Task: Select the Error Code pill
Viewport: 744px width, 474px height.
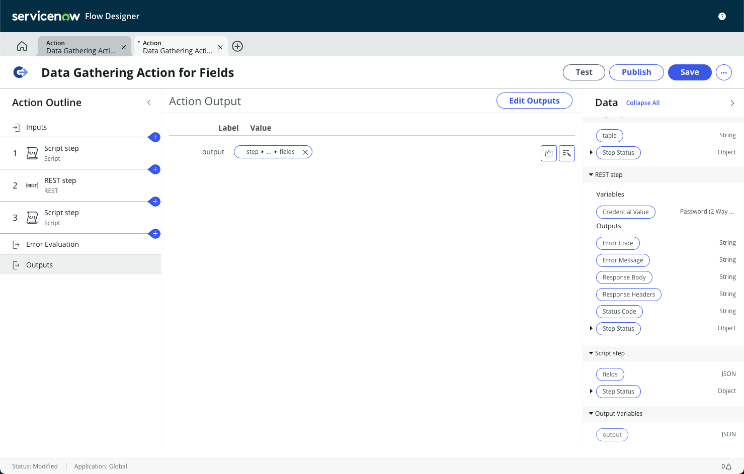Action: click(618, 243)
